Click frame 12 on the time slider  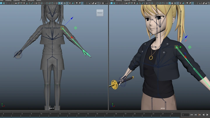60,114
